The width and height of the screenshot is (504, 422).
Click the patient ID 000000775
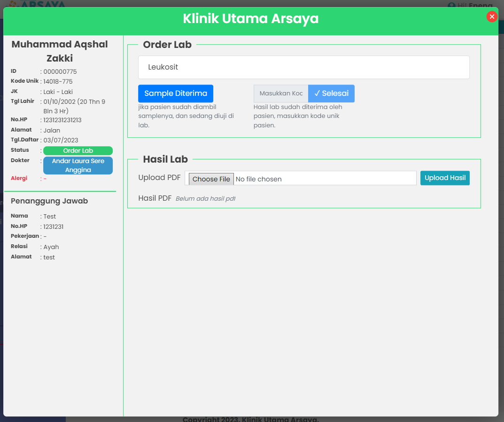click(x=60, y=71)
